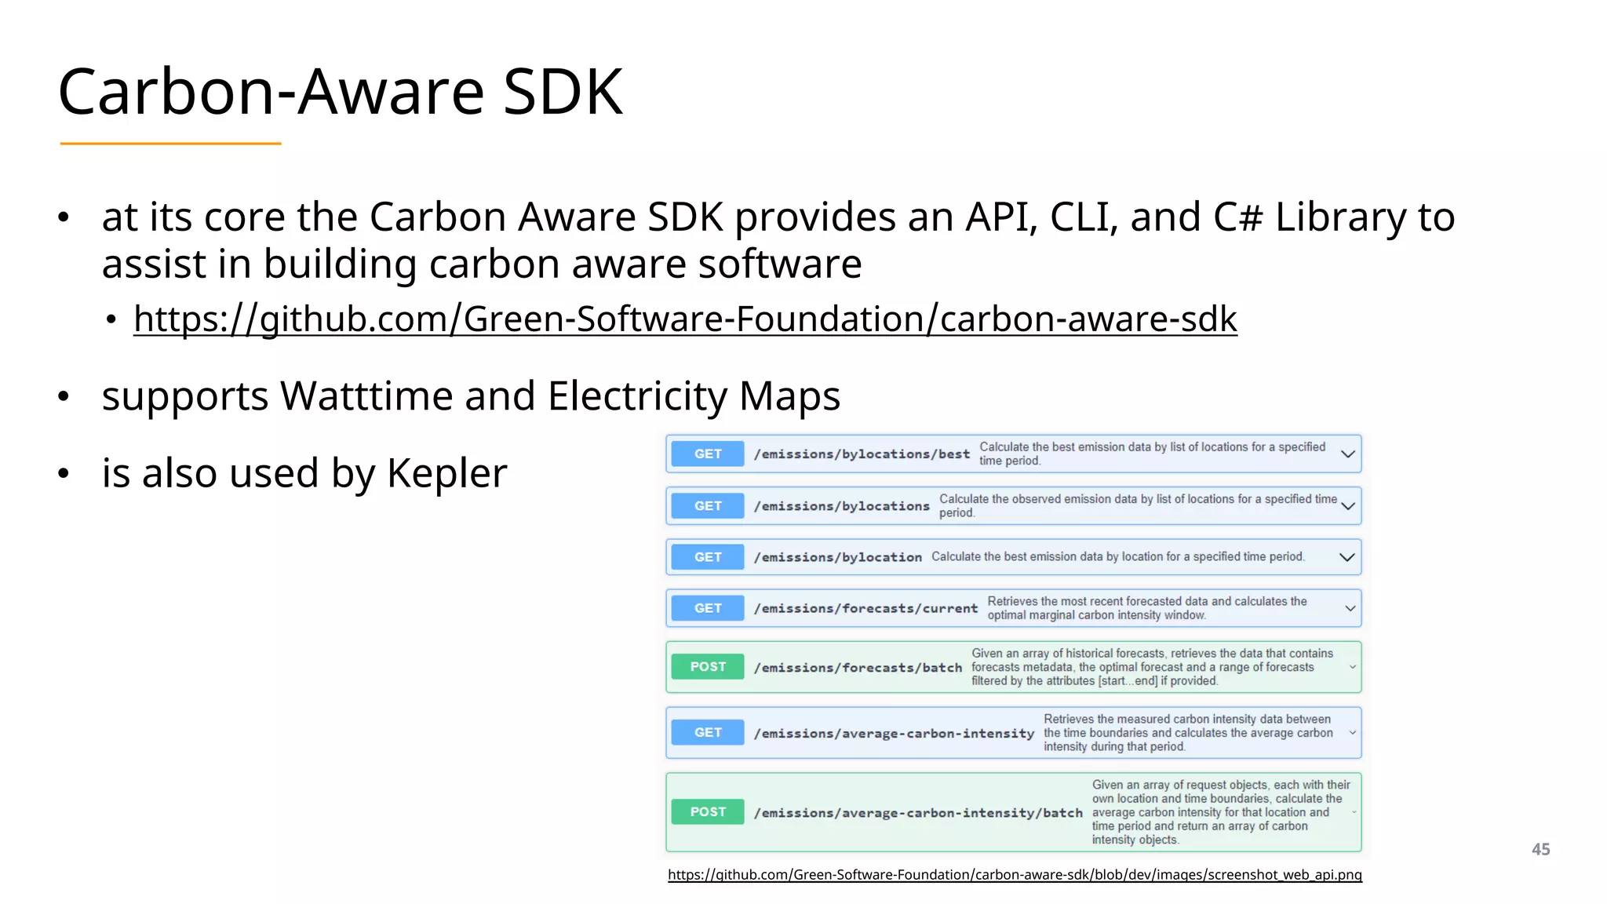This screenshot has width=1607, height=904.
Task: Click the slide page number 45
Action: [x=1540, y=849]
